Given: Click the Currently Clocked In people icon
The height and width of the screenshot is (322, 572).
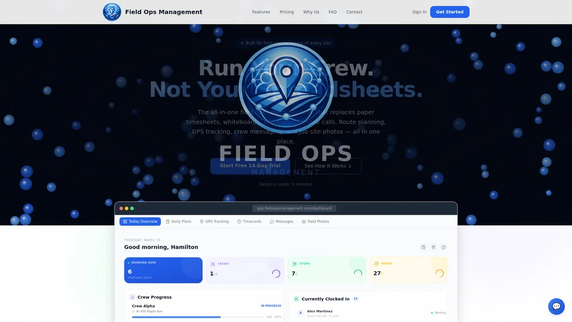Looking at the screenshot, I should pyautogui.click(x=296, y=299).
